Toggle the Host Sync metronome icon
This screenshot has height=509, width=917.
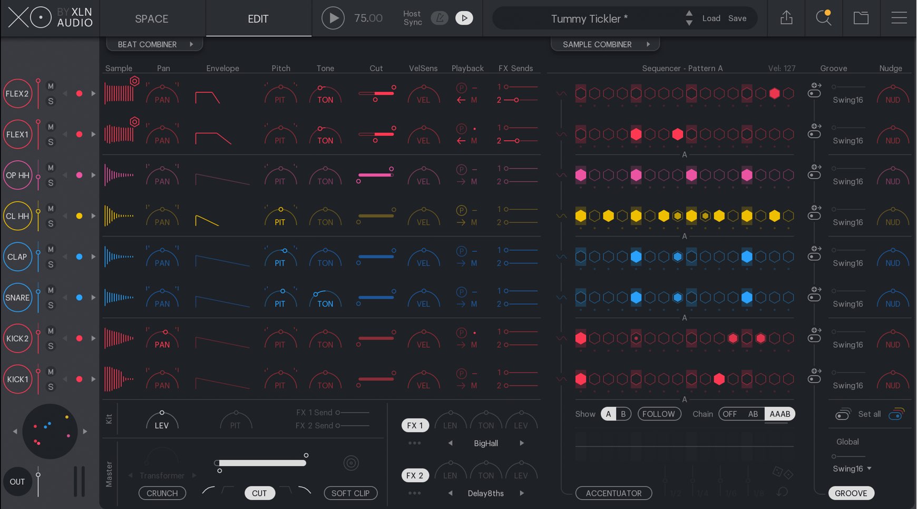(x=440, y=18)
